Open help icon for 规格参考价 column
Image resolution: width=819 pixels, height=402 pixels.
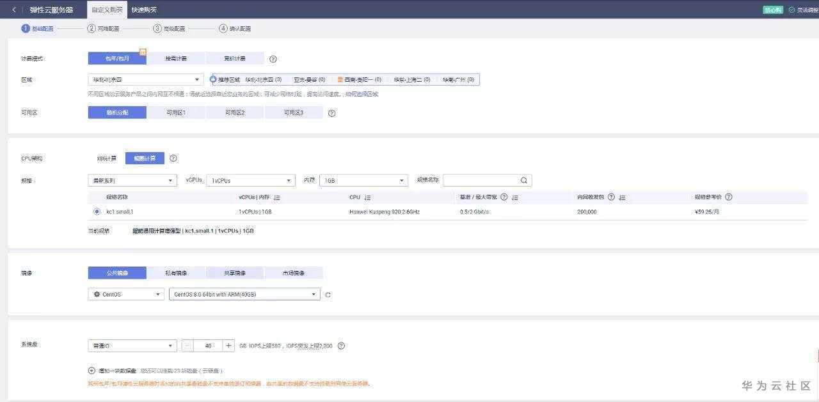pos(729,197)
